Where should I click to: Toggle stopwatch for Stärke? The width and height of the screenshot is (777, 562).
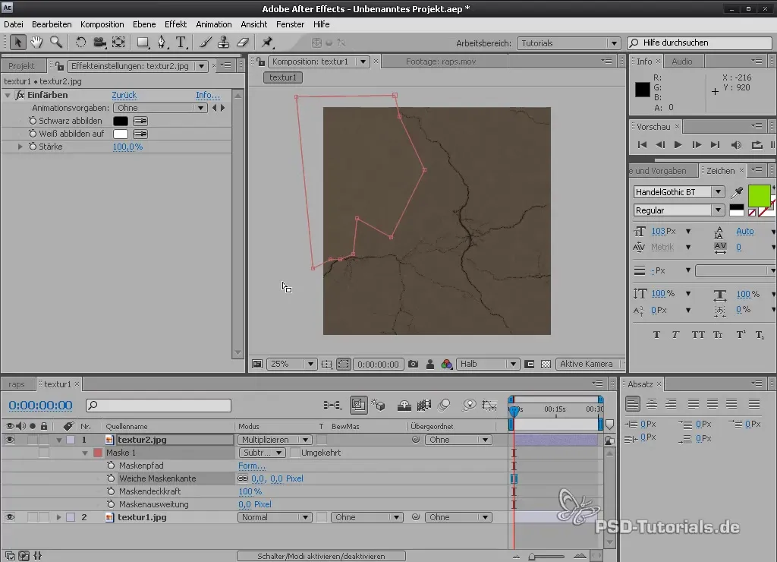tap(33, 147)
